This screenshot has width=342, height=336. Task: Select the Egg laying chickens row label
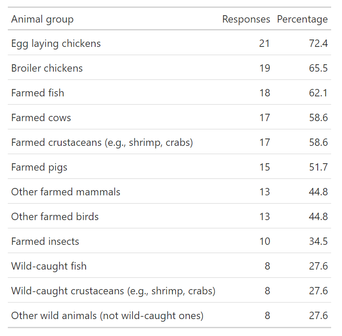pos(56,43)
